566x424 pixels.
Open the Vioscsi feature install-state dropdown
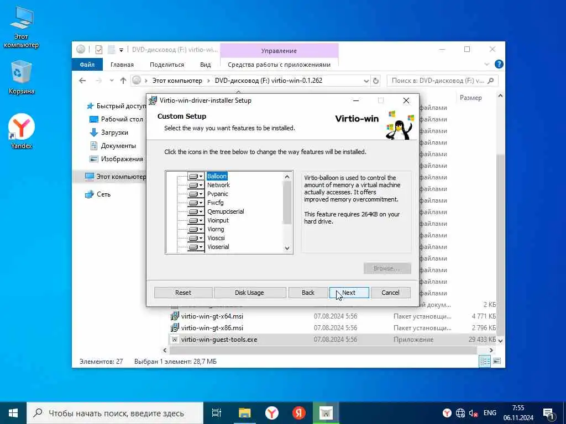(x=196, y=238)
